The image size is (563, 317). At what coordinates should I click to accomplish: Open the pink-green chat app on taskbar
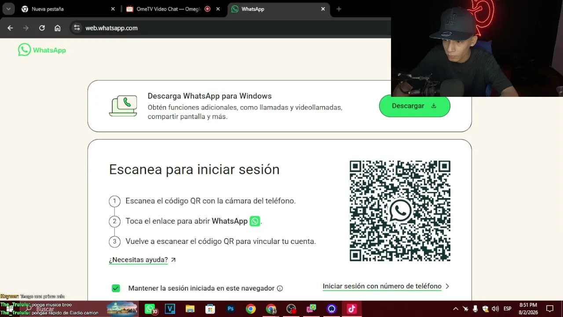311,309
